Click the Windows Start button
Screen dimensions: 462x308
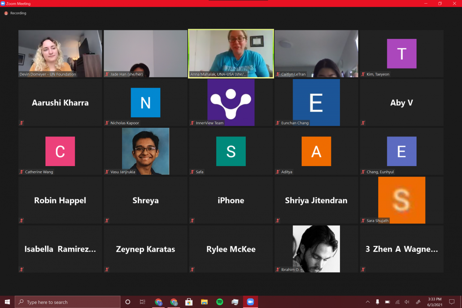[7, 302]
